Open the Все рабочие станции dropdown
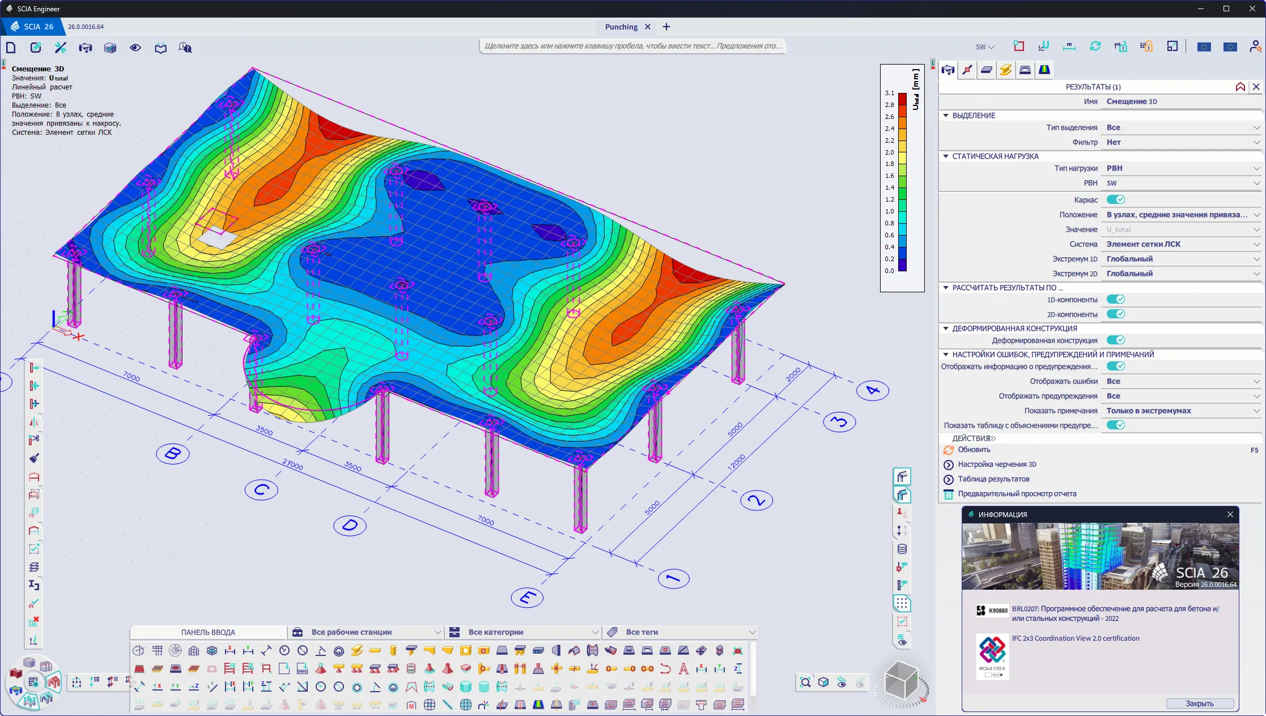Viewport: 1266px width, 716px height. [x=364, y=632]
